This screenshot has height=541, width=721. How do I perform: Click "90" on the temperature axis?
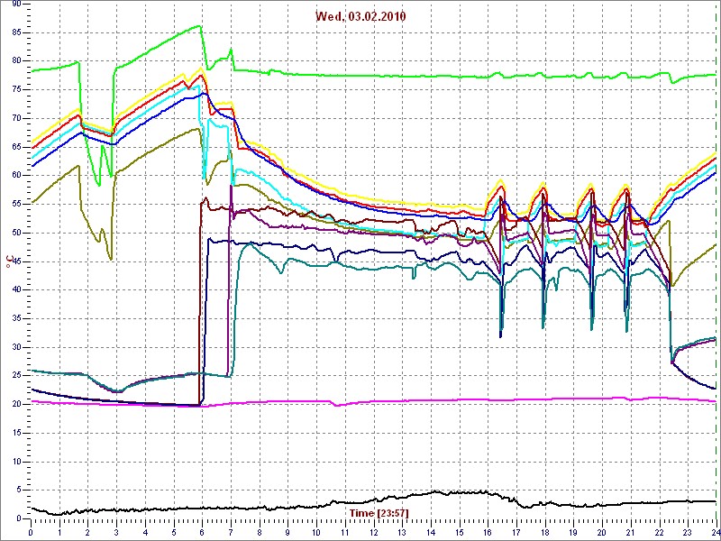[16, 5]
